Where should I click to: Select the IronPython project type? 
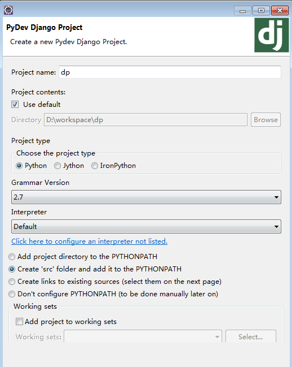click(x=95, y=166)
